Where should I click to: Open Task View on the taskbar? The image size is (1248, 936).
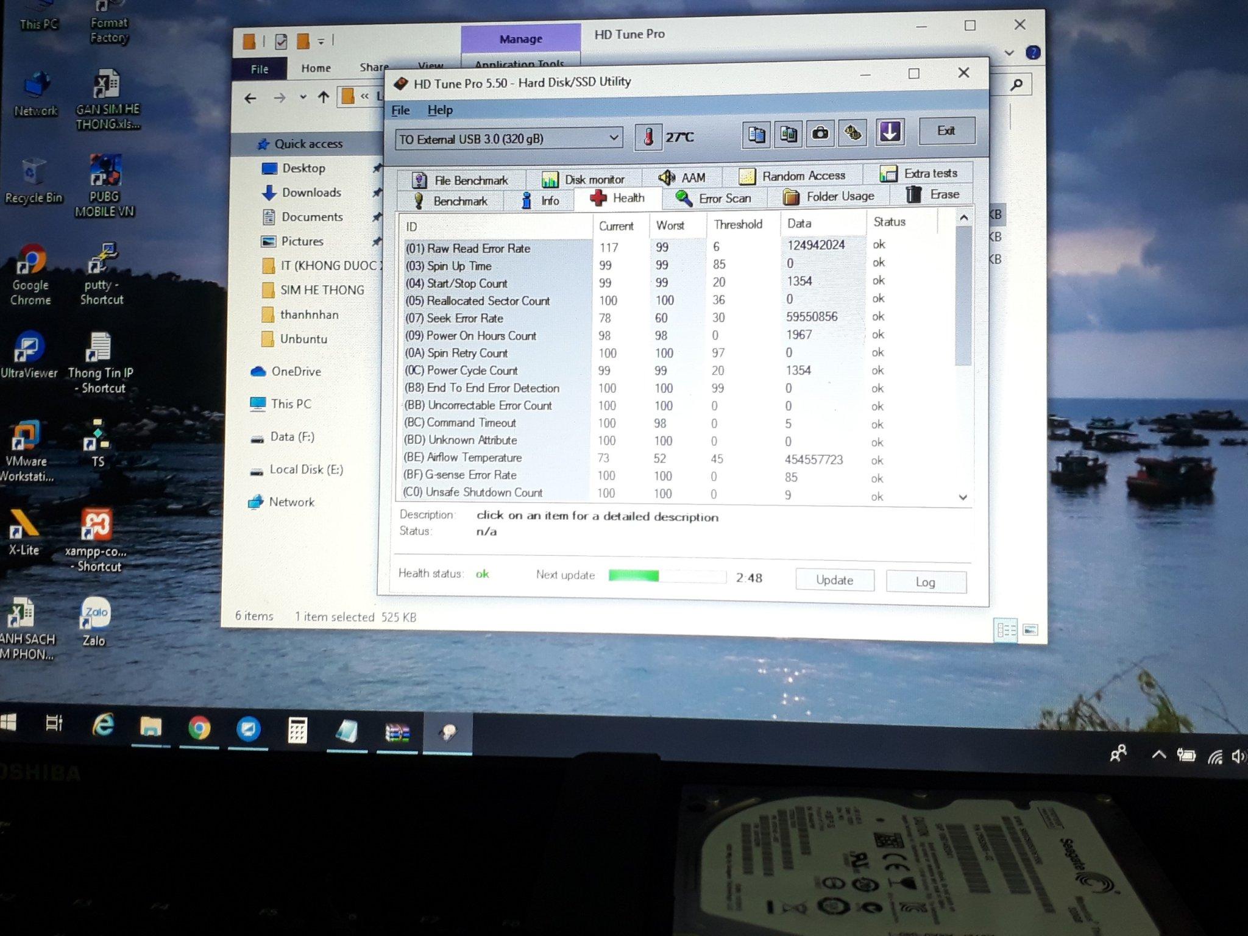click(54, 723)
